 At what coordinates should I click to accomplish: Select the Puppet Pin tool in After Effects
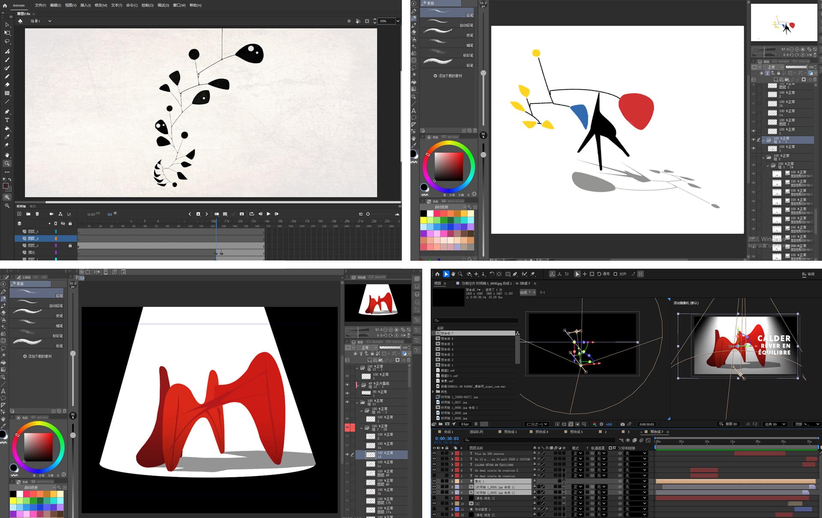533,274
